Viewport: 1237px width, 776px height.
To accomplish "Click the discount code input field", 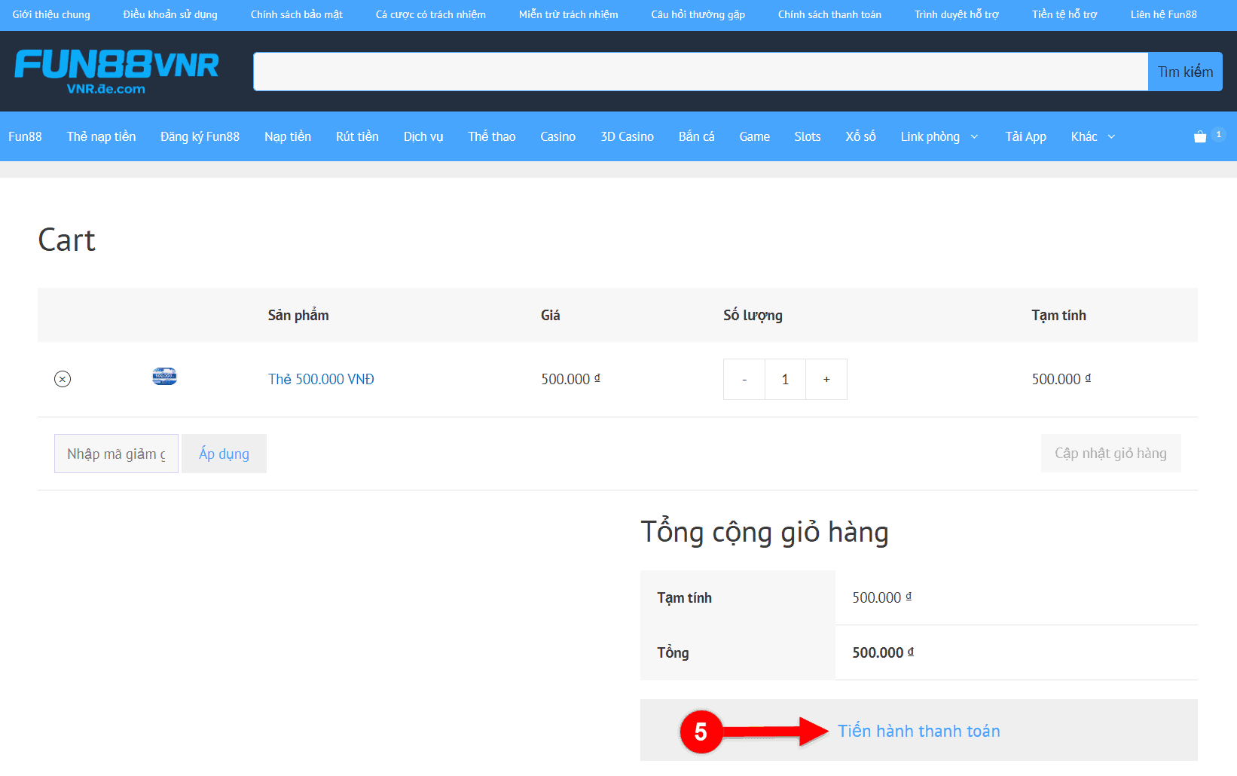I will tap(116, 454).
